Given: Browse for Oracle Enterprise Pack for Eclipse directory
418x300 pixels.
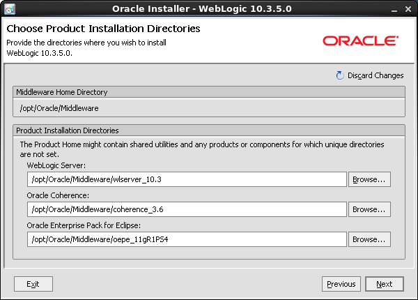Looking at the screenshot, I should click(x=369, y=239).
